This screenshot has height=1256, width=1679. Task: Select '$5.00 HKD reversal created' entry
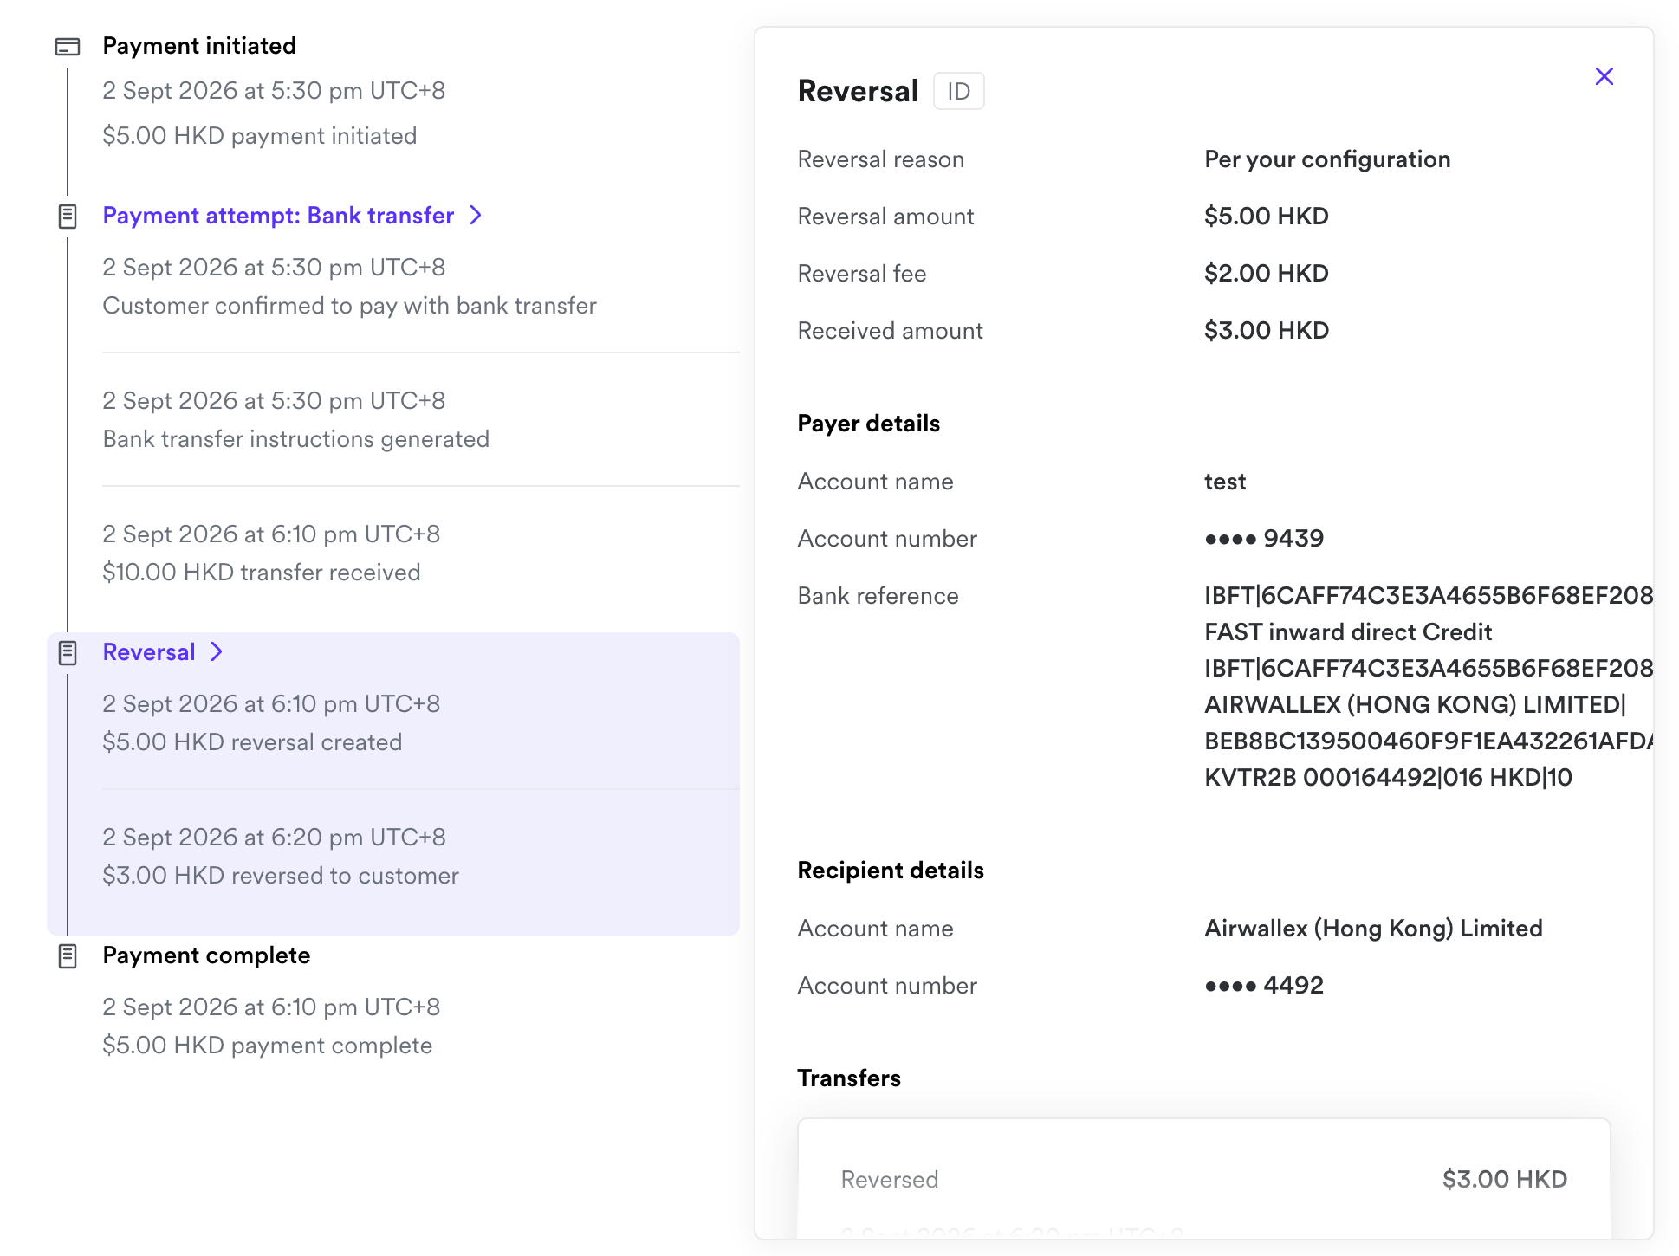point(252,742)
